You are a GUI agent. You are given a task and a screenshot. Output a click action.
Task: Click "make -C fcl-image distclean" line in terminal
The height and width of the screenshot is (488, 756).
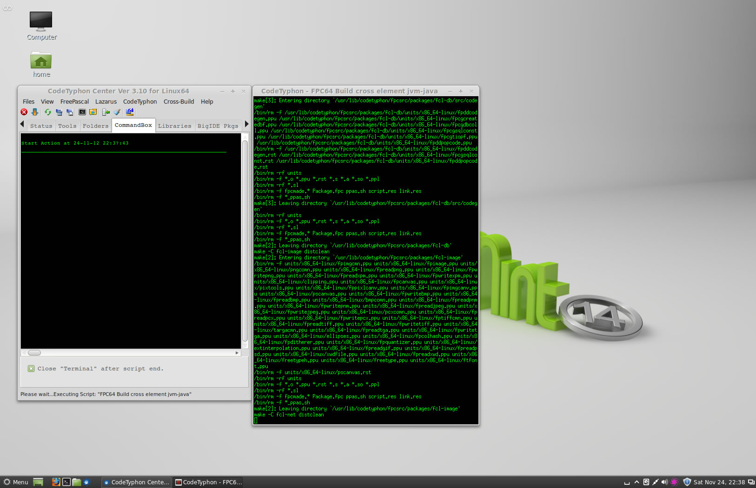click(292, 251)
